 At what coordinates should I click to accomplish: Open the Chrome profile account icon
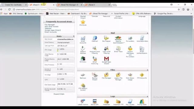tap(171, 5)
